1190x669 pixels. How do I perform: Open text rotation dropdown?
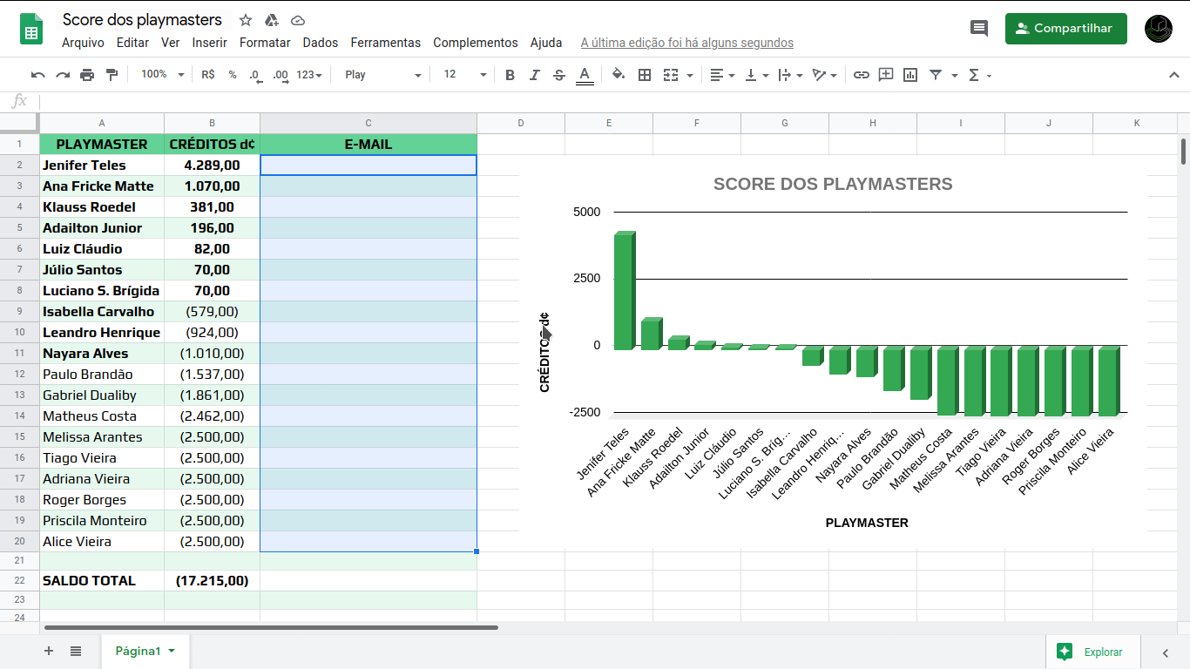coord(824,75)
